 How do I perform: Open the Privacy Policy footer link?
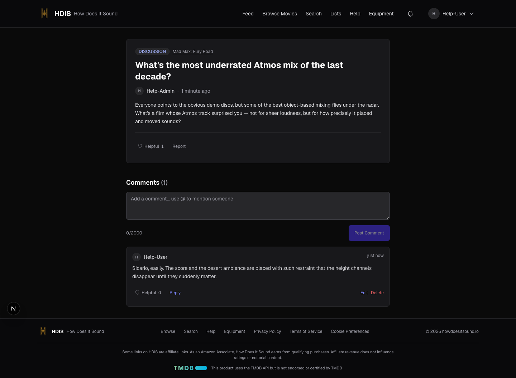(267, 331)
